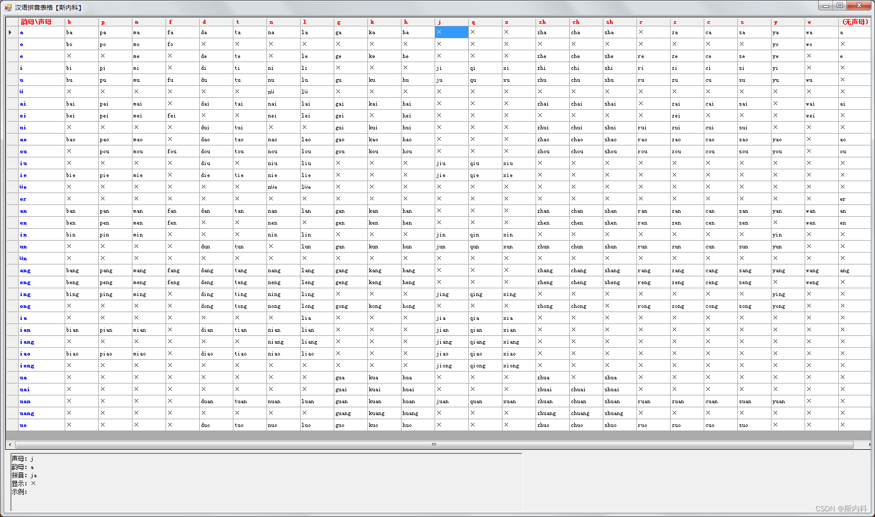The width and height of the screenshot is (875, 517).
Task: Click the uo row header
Action: 41,425
